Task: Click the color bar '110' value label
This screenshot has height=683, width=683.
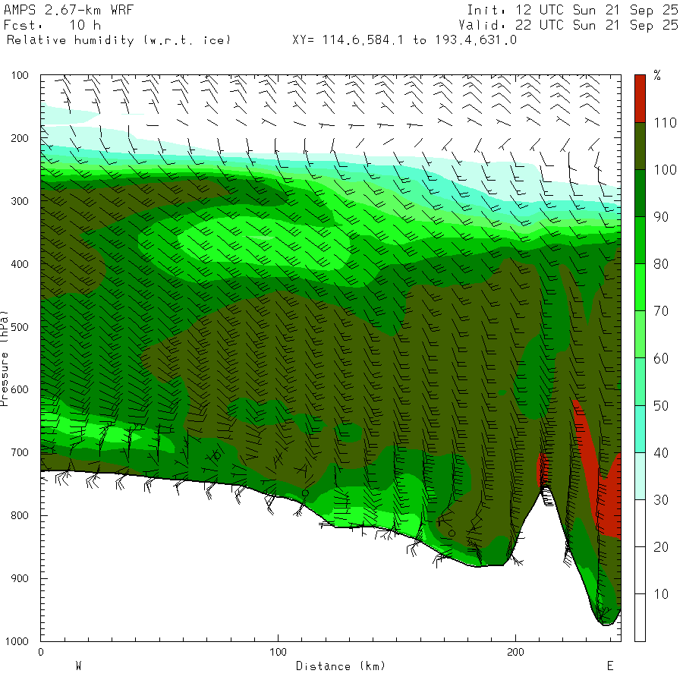Action: coord(665,123)
